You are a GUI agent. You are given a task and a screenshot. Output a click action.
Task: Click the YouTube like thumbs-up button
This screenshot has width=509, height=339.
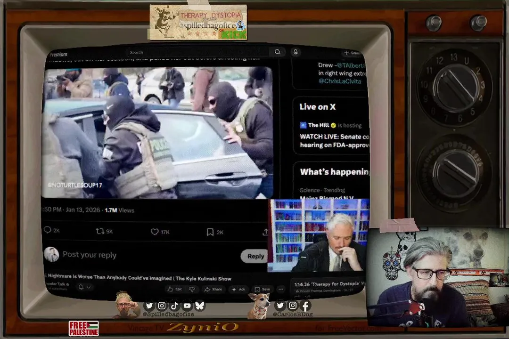pyautogui.click(x=174, y=289)
